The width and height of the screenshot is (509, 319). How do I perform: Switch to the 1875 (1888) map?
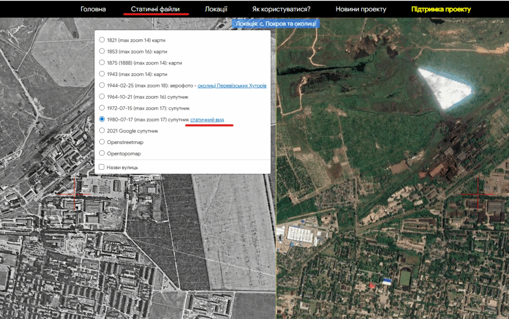102,63
